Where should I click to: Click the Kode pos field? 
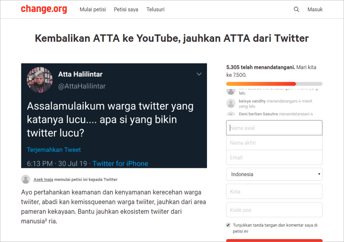274,210
